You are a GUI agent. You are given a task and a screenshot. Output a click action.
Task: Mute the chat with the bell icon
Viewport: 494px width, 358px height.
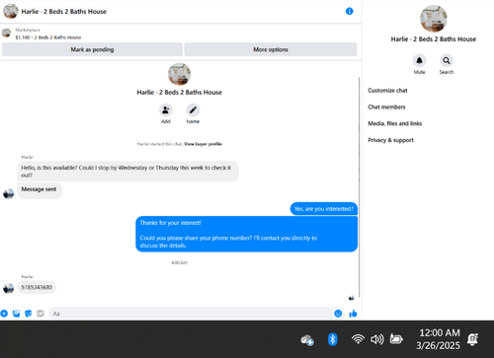click(419, 60)
